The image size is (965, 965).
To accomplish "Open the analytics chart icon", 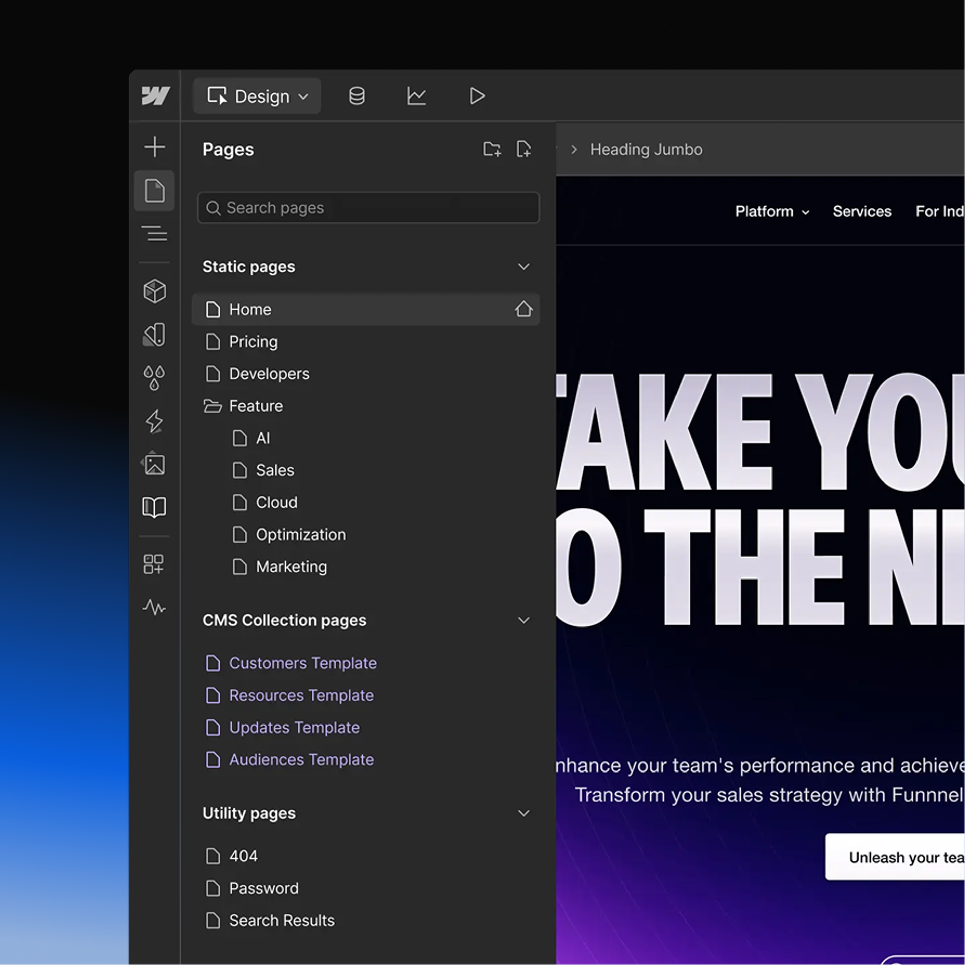I will coord(416,96).
